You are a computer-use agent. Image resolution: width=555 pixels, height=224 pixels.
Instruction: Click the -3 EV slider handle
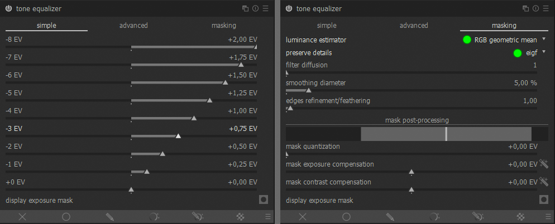coord(178,135)
